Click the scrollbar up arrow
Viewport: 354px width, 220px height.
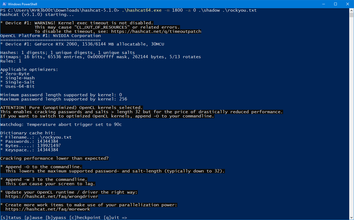(x=352, y=10)
